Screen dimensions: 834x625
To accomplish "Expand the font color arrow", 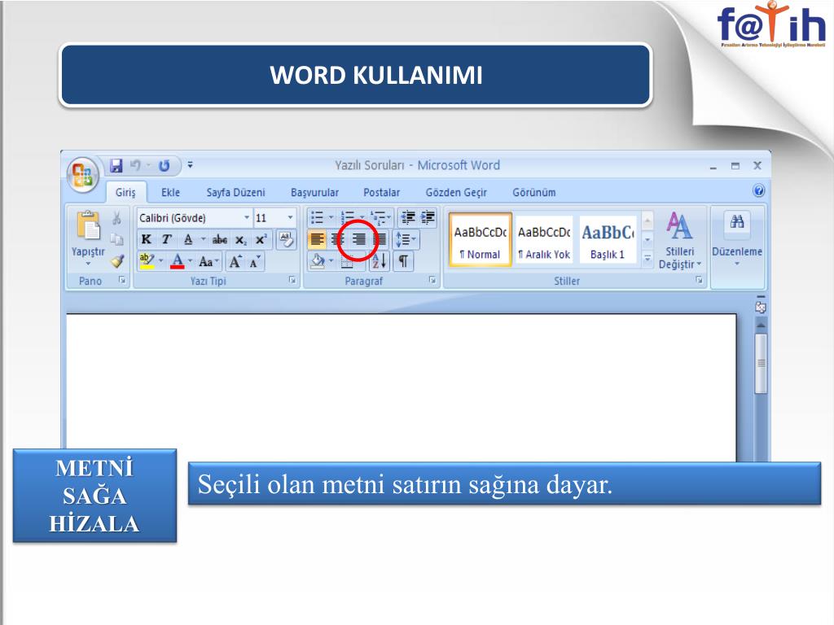I will pos(190,261).
